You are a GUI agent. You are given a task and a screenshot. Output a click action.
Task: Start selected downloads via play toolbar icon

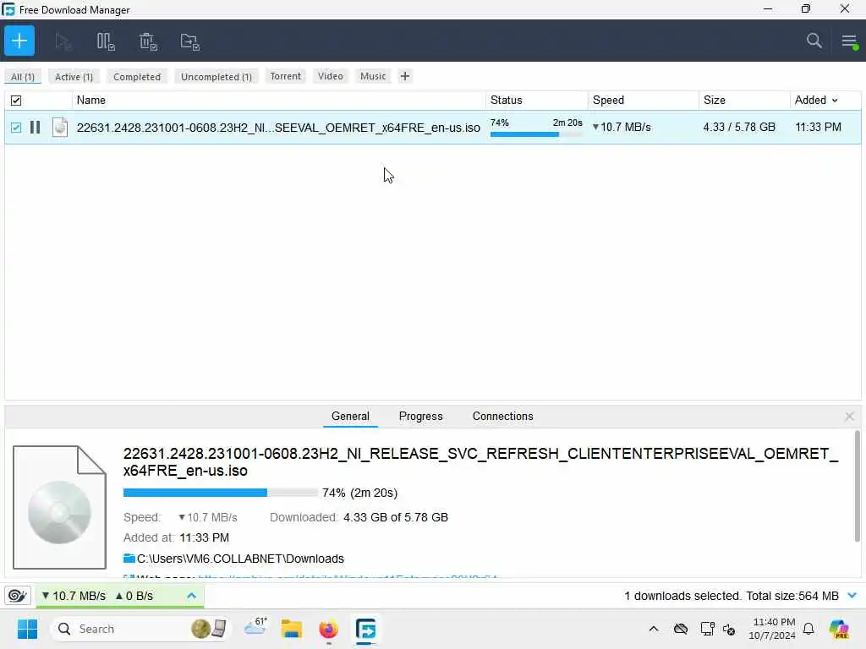(x=63, y=41)
